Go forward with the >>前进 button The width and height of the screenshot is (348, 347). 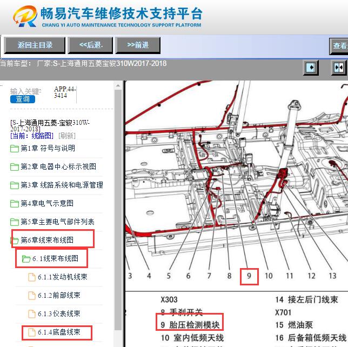click(138, 45)
